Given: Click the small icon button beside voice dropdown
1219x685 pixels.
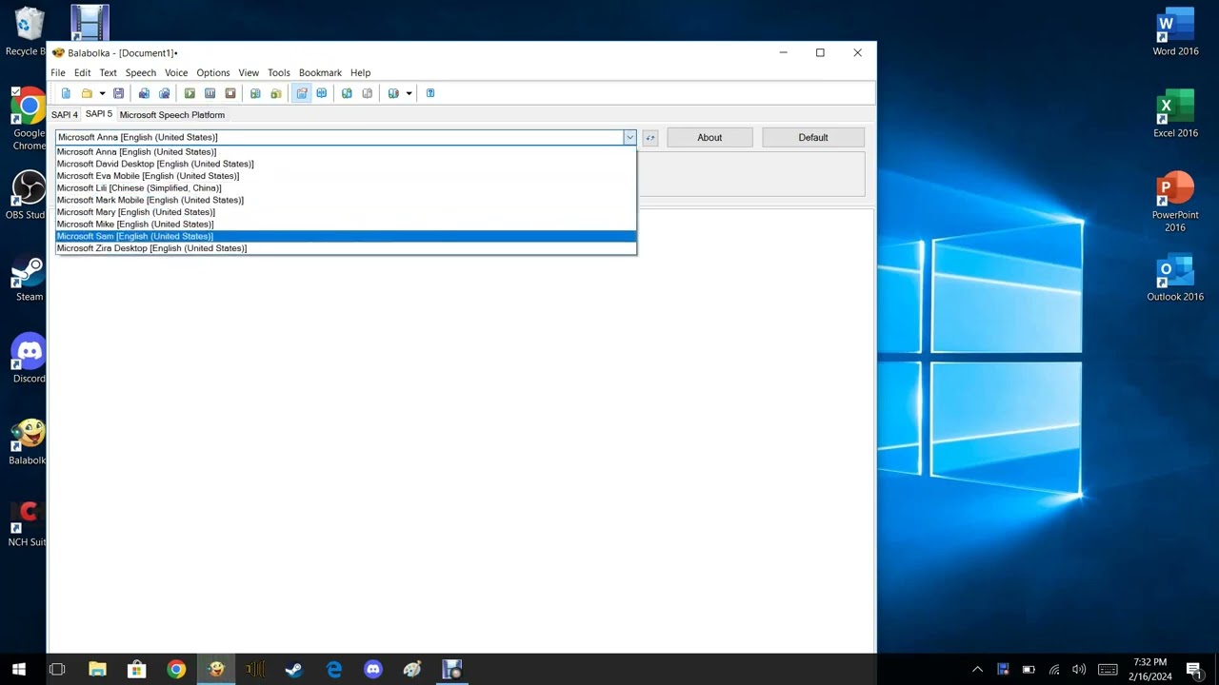Looking at the screenshot, I should tap(650, 138).
